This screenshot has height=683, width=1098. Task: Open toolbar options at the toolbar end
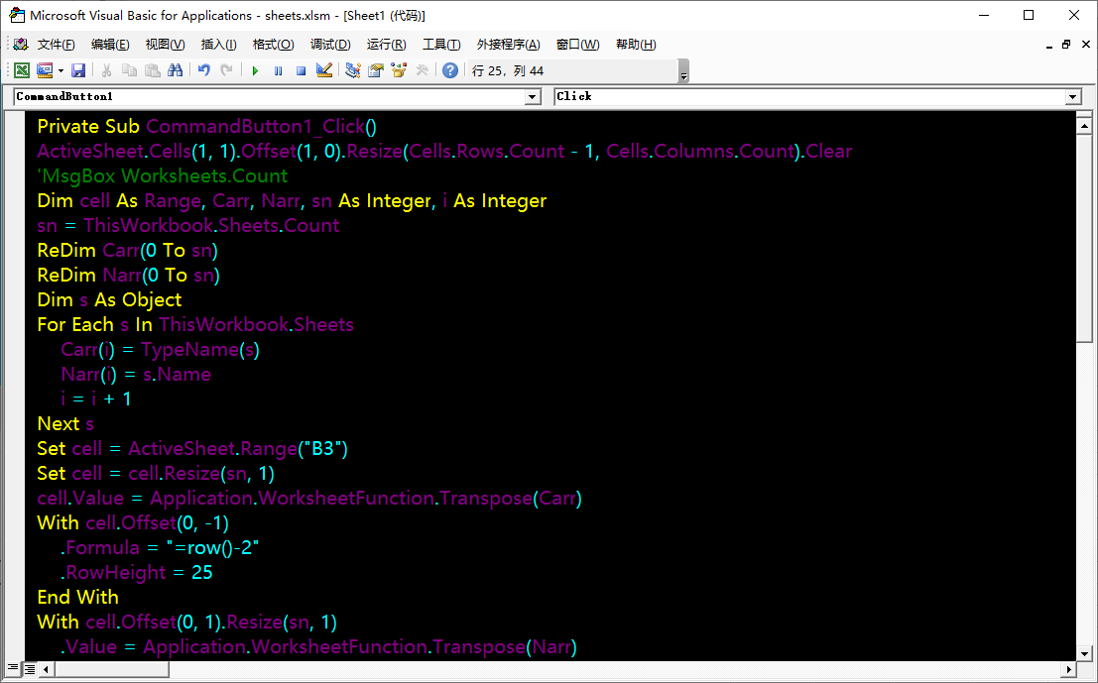coord(684,71)
